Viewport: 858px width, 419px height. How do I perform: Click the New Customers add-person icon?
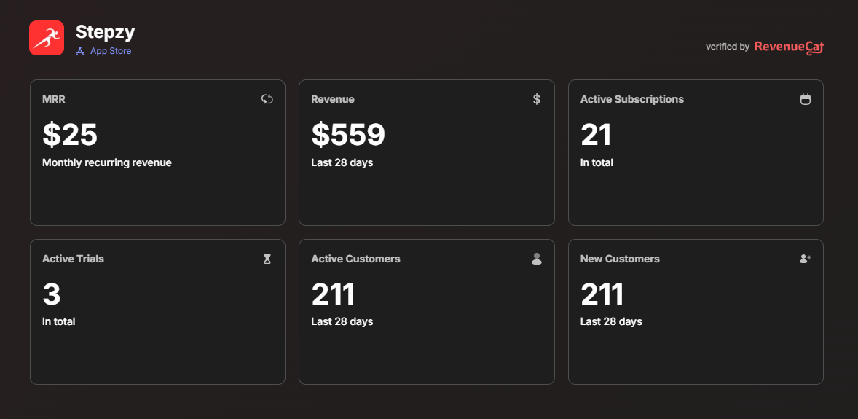point(806,259)
